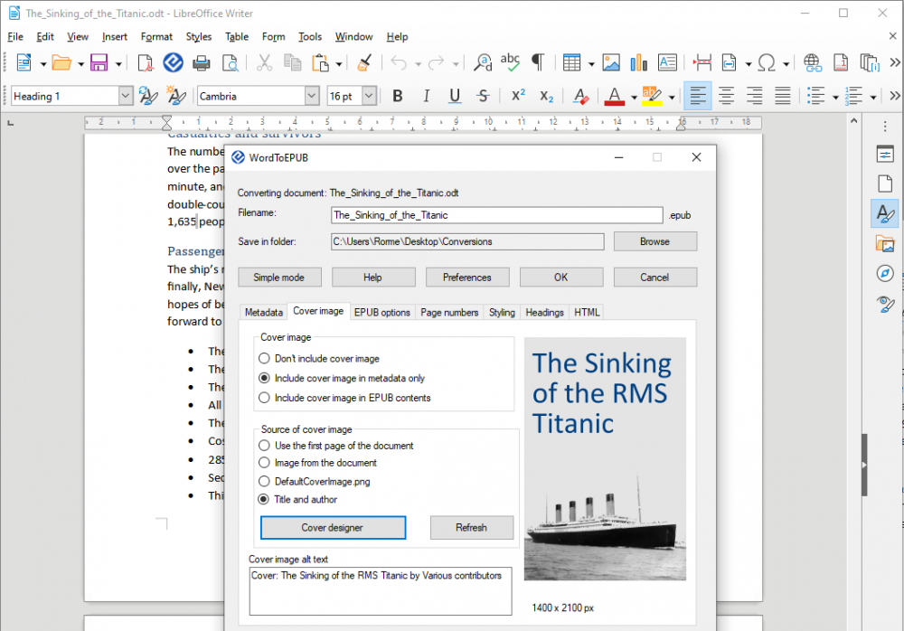
Task: Click the Cover designer button
Action: point(333,527)
